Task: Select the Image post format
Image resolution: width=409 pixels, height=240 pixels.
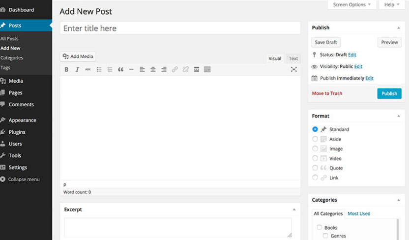Action: [x=315, y=148]
